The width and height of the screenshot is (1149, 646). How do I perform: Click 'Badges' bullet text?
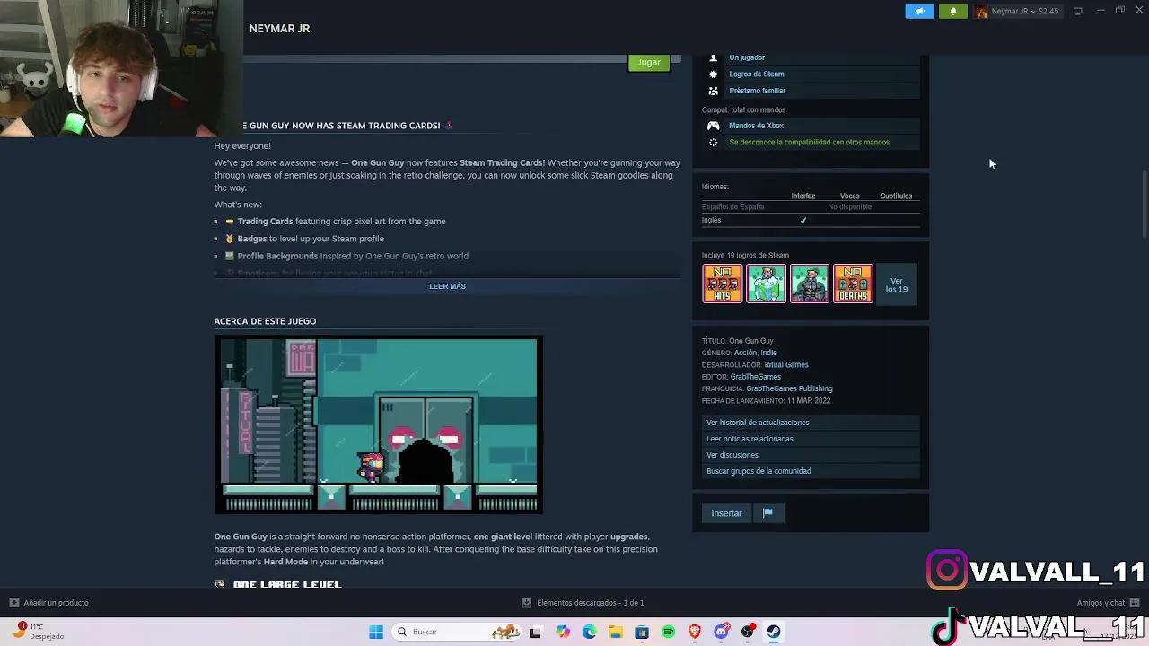[252, 239]
